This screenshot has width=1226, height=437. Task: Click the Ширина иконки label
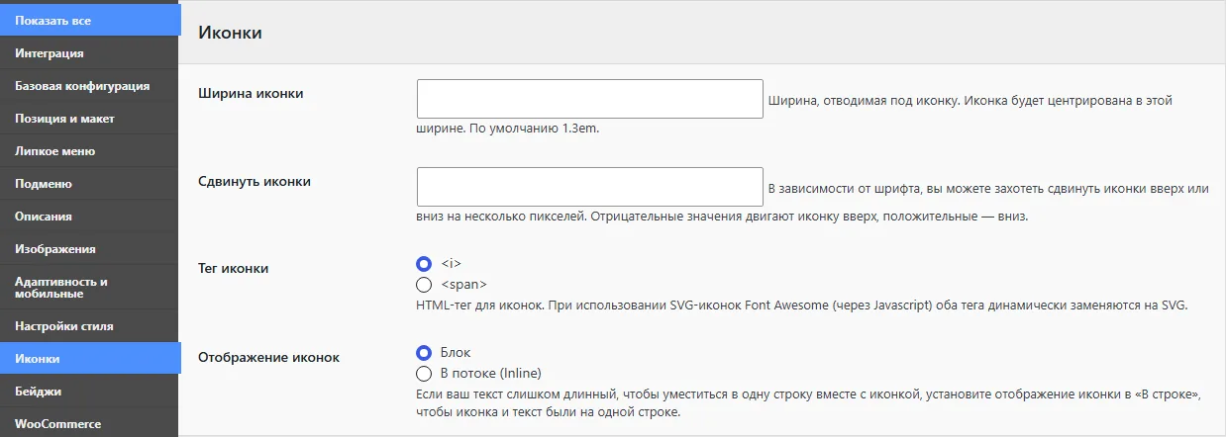pos(252,93)
